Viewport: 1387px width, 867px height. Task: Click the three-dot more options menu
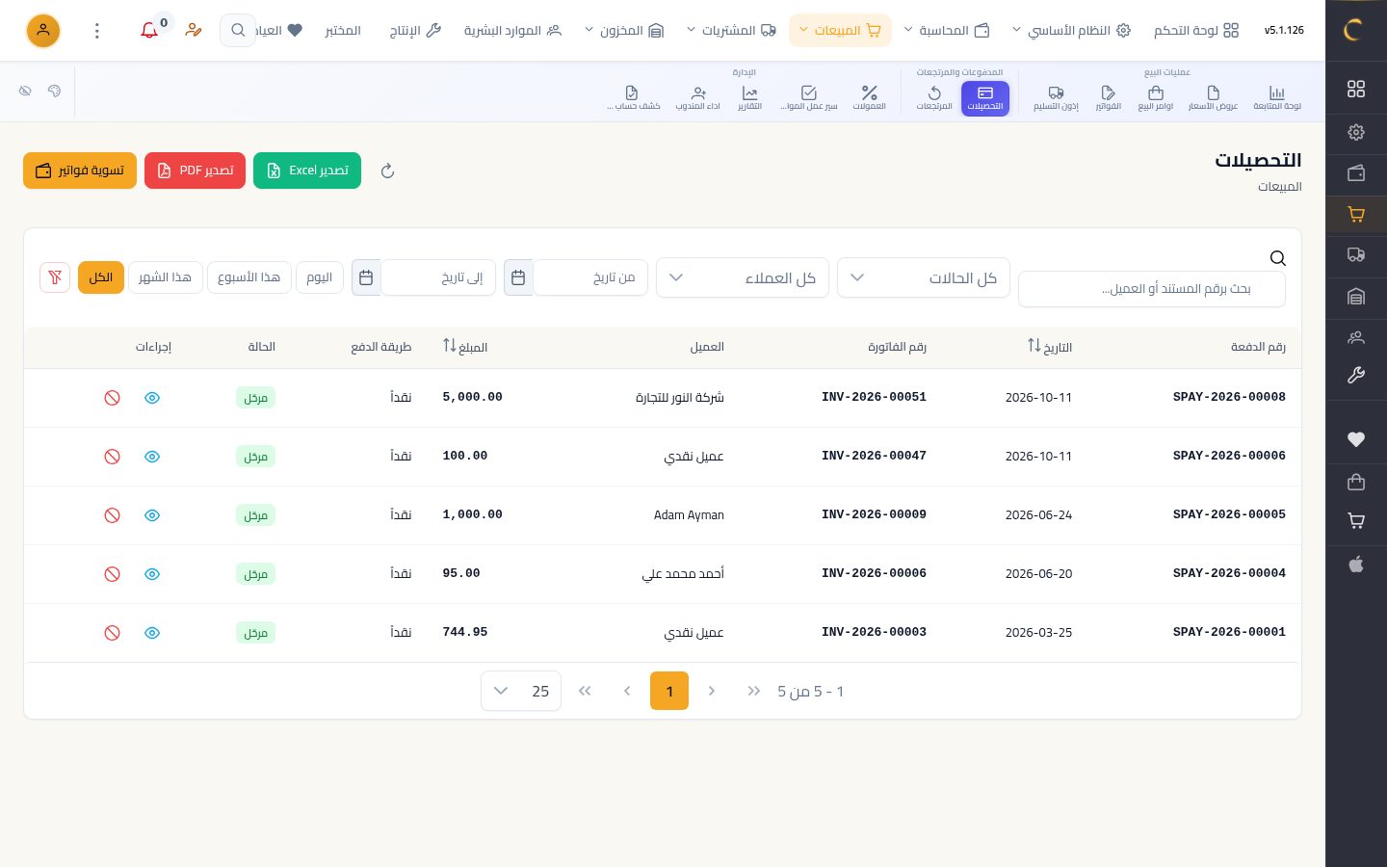(97, 31)
